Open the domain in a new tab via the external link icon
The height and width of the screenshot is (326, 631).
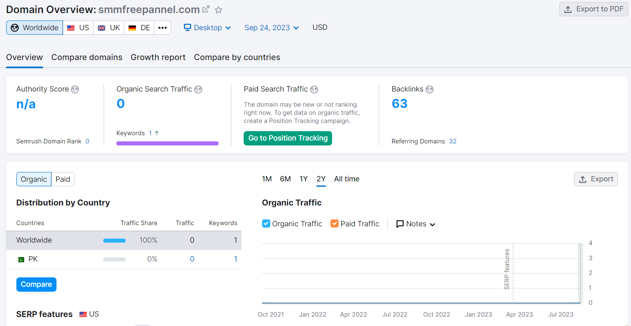(206, 9)
